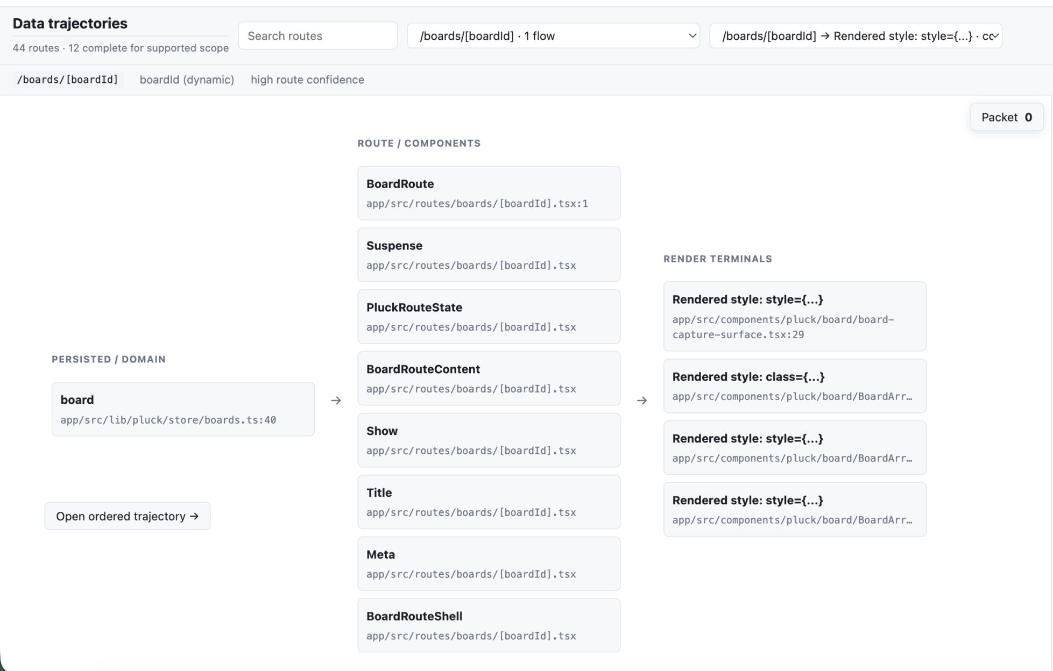The height and width of the screenshot is (671, 1053).
Task: Click the boardId (dynamic) label
Action: pos(187,80)
